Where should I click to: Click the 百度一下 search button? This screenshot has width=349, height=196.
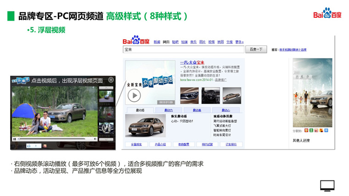coord(256,49)
